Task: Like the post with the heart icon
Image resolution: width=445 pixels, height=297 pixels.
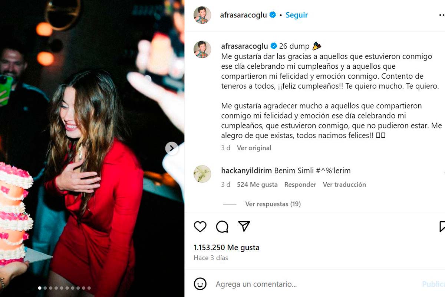Action: tap(200, 226)
